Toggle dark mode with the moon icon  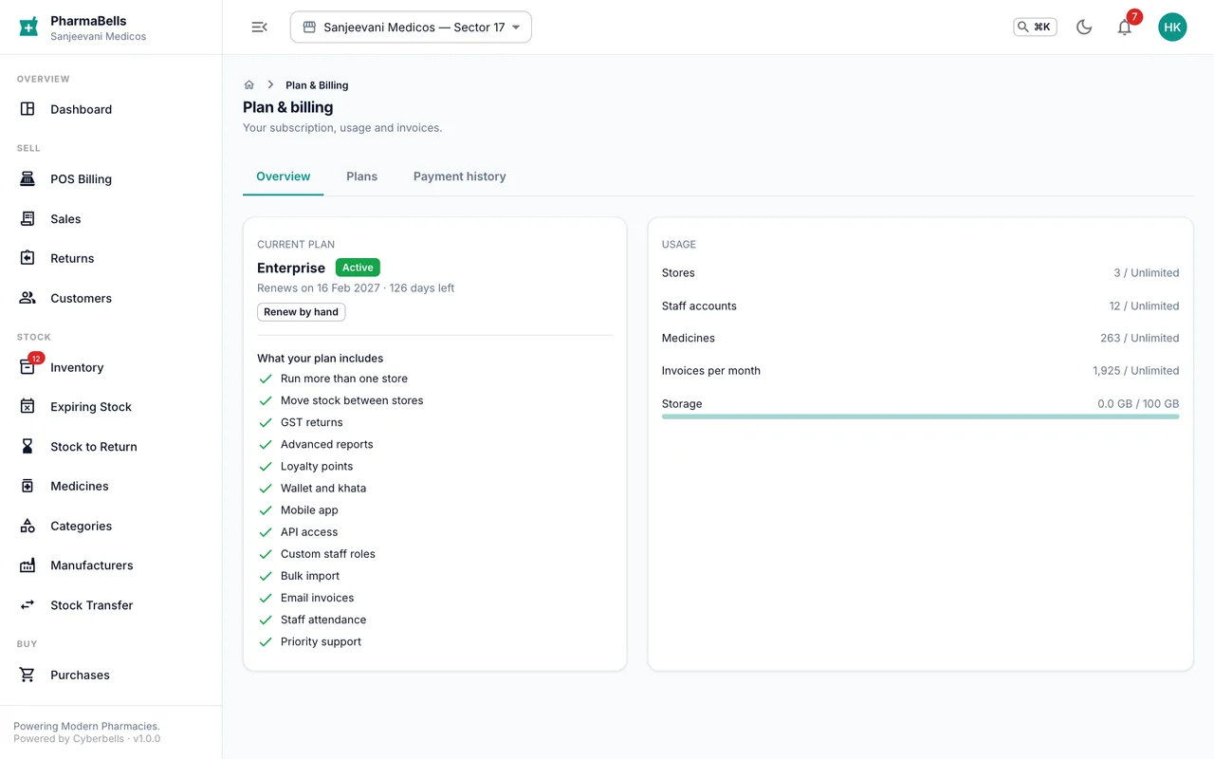pyautogui.click(x=1084, y=28)
